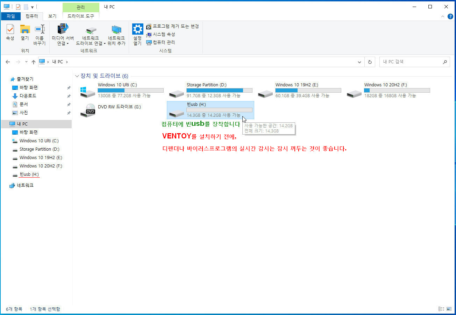This screenshot has width=456, height=315.
Task: Open recent locations dropdown arrow
Action: pyautogui.click(x=26, y=62)
